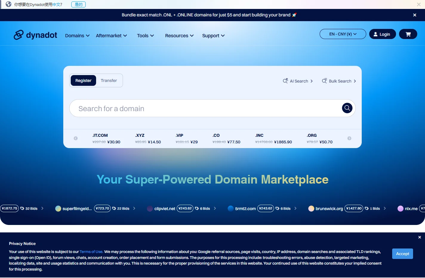This screenshot has height=278, width=425.
Task: Select the .CO price offer
Action: tap(227, 139)
